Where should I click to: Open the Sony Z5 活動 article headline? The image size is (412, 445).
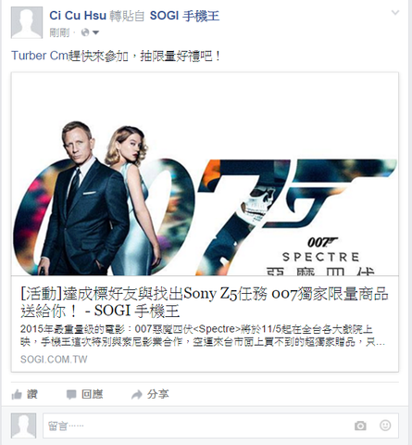(x=204, y=302)
